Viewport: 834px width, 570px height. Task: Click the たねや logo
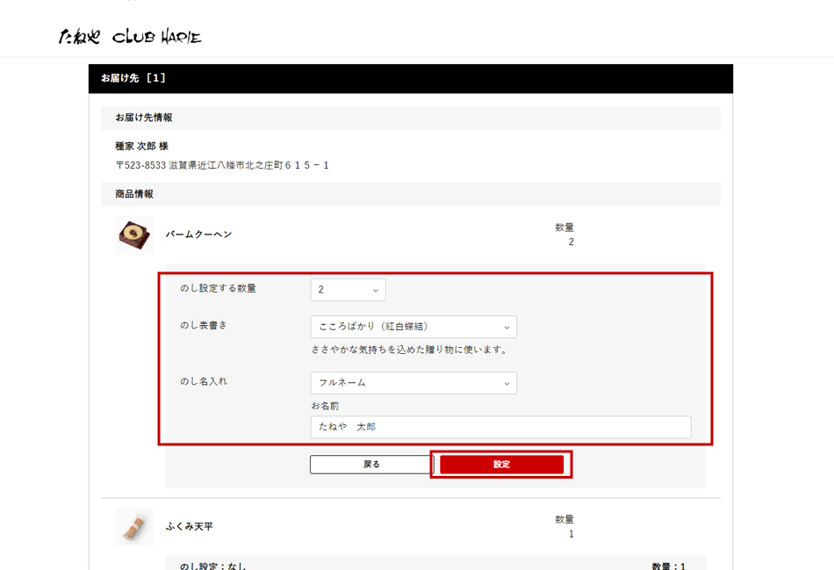pyautogui.click(x=79, y=36)
